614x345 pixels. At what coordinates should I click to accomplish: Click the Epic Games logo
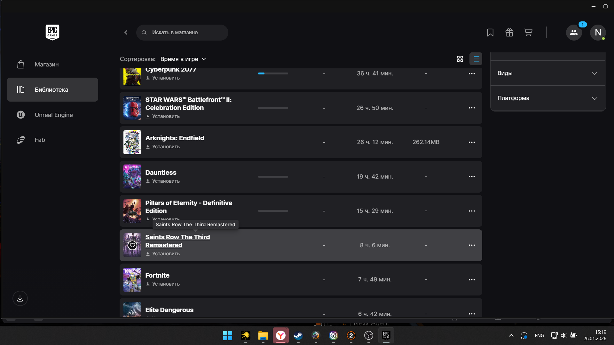52,32
